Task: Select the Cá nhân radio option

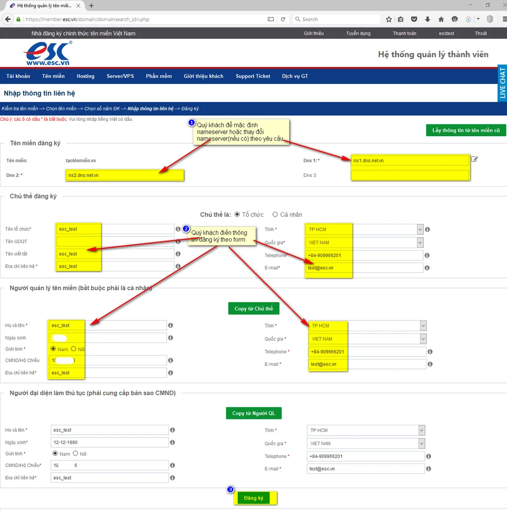Action: [275, 214]
